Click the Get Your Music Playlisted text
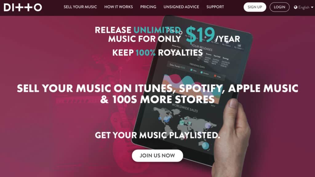 pos(157,135)
